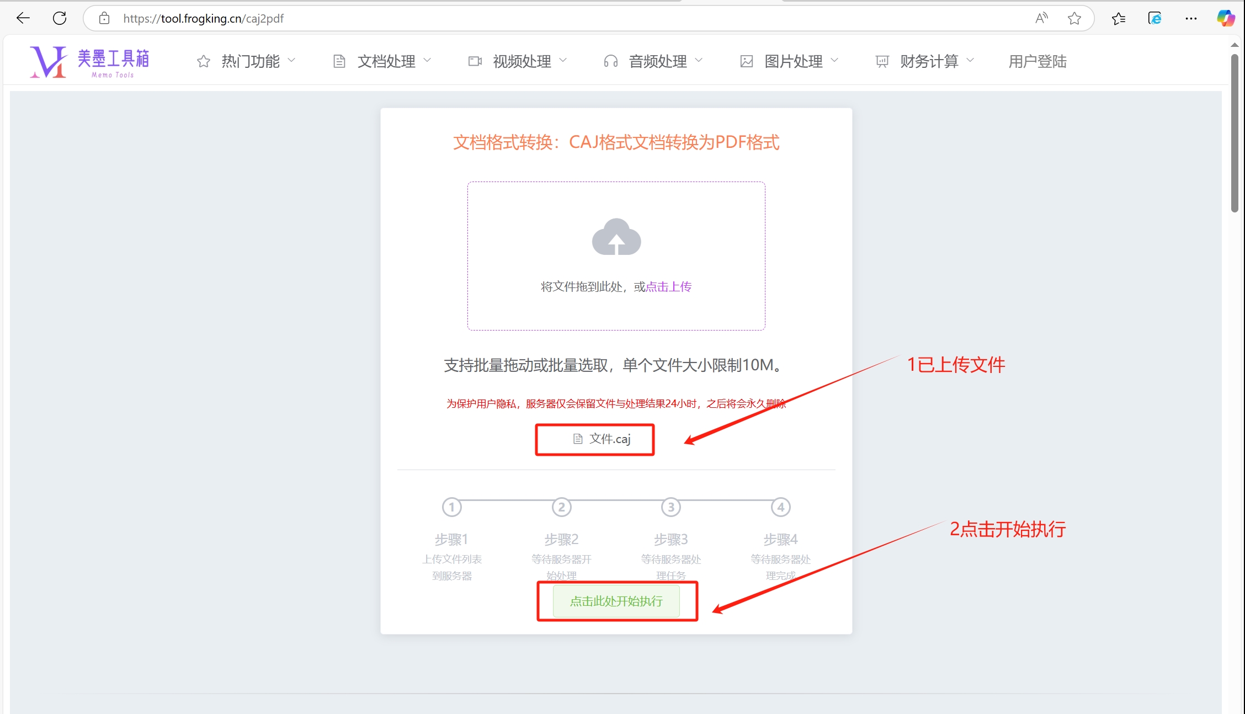Click the 用户登陆 link
Image resolution: width=1245 pixels, height=714 pixels.
coord(1037,61)
